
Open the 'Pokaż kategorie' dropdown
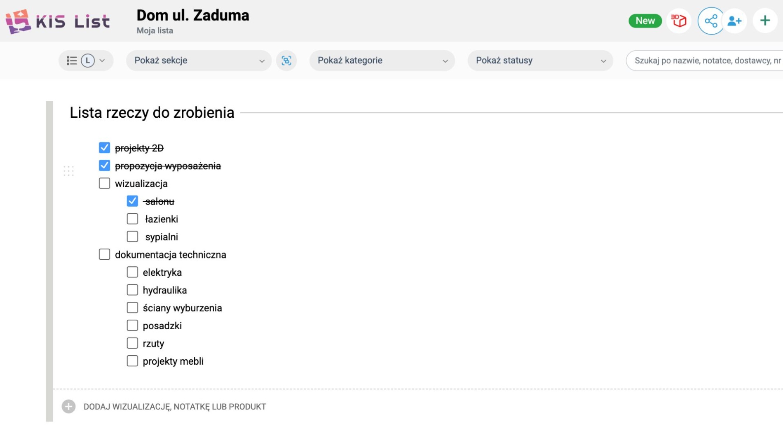pos(382,61)
